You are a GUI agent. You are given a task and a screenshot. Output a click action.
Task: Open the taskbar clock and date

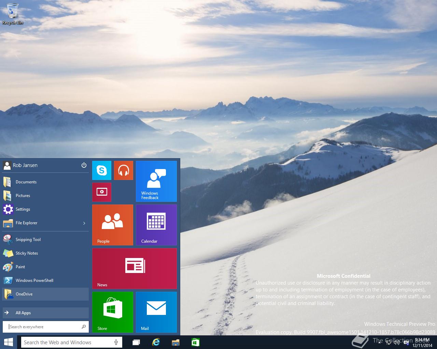click(x=422, y=343)
